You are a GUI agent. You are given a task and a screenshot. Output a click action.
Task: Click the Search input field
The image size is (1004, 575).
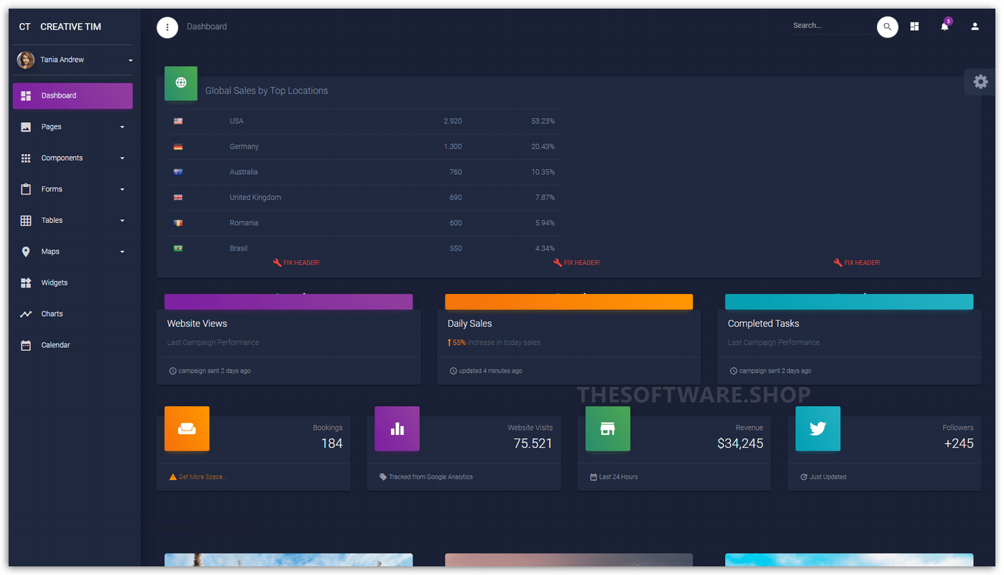[x=832, y=26]
